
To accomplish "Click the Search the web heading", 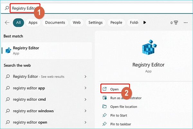I will pos(17,65).
